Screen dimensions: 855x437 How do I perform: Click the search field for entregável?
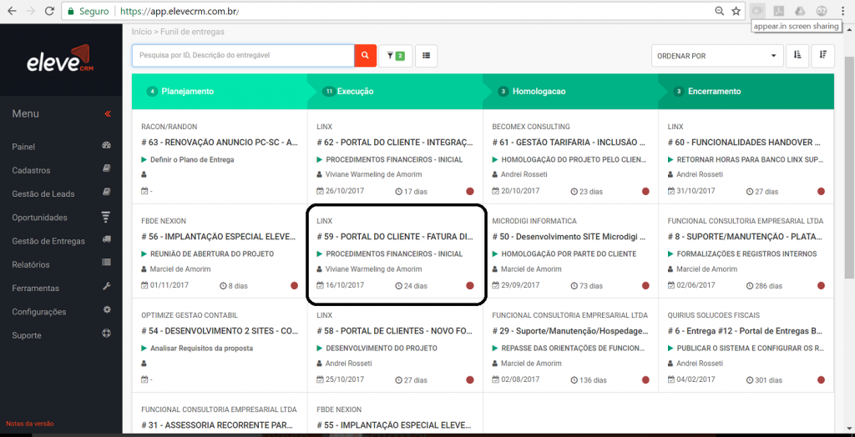[x=243, y=56]
